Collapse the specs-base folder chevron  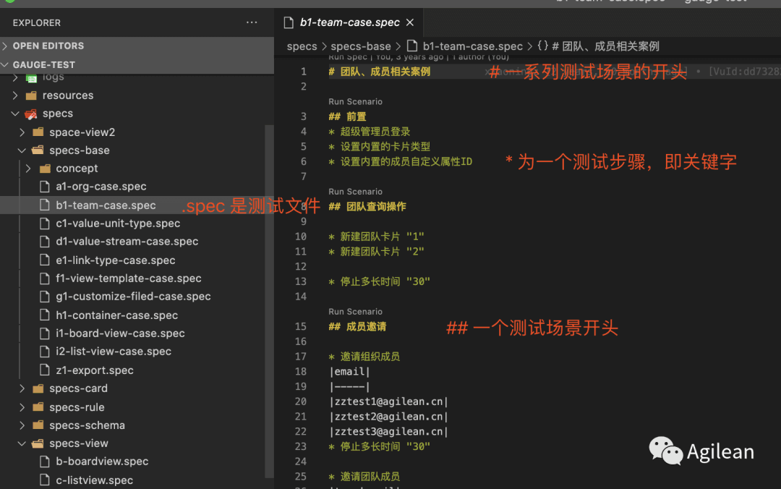pyautogui.click(x=22, y=150)
